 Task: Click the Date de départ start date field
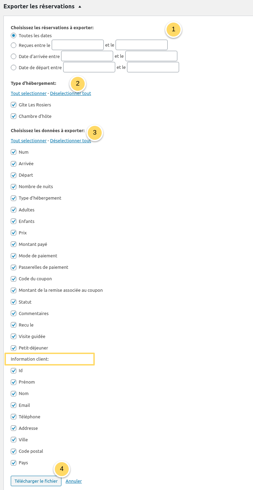(x=89, y=67)
